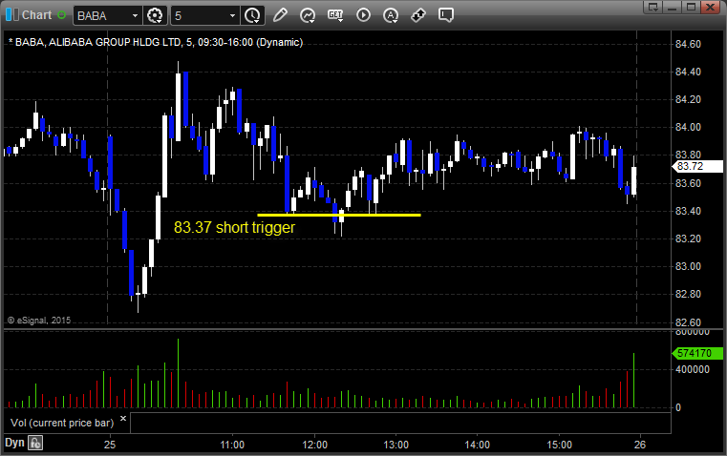Viewport: 727px width, 456px height.
Task: Click the trade arrows icon
Action: (418, 15)
